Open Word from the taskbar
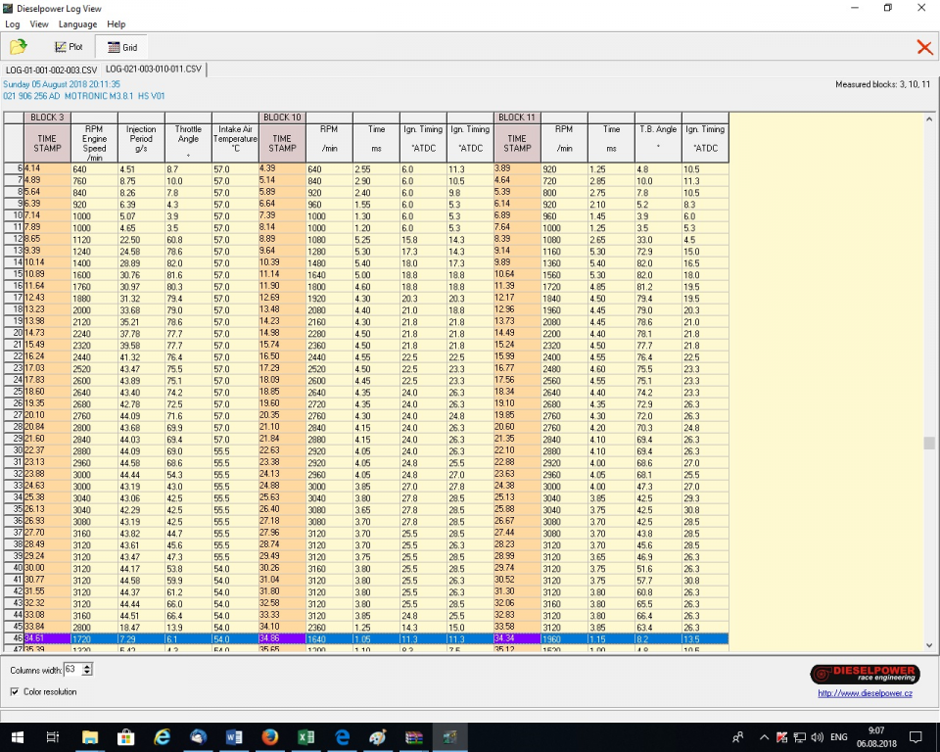This screenshot has height=752, width=940. (x=233, y=736)
